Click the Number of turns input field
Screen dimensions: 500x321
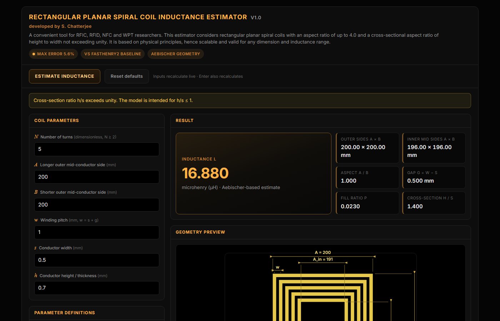click(97, 149)
